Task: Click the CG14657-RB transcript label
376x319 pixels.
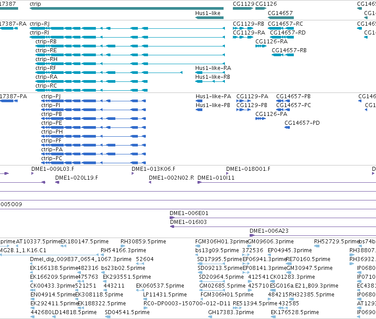Action: 289,50
